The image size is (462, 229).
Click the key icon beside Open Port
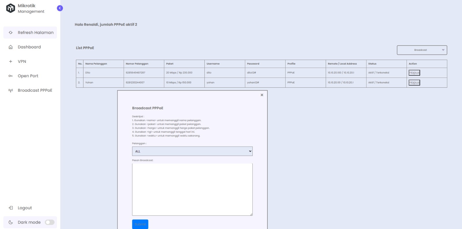11,76
